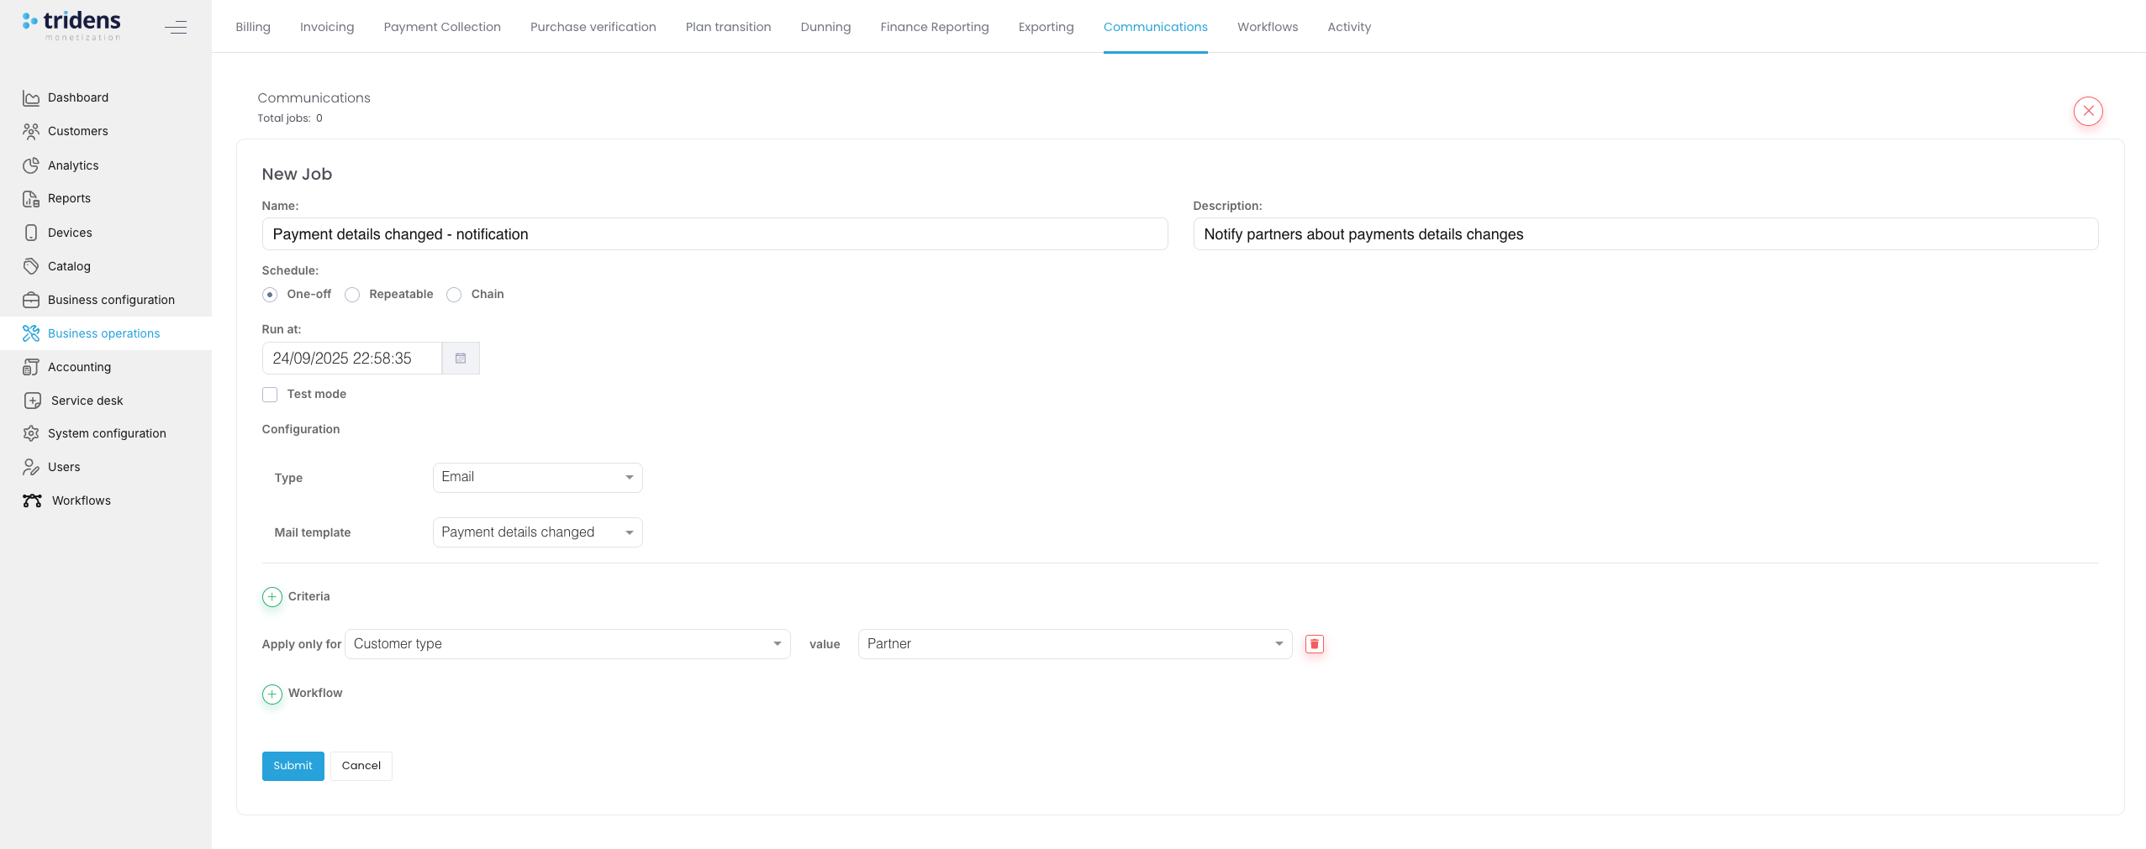Open Dashboard from the sidebar
Screen dimensions: 2146x849
pyautogui.click(x=78, y=97)
